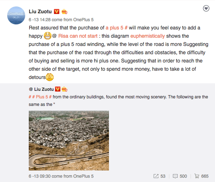
Task: Open the 'a plus 5 #' hashtag link
Action: pos(116,28)
